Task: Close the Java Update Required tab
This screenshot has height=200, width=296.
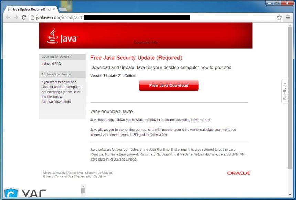Action: [x=54, y=9]
